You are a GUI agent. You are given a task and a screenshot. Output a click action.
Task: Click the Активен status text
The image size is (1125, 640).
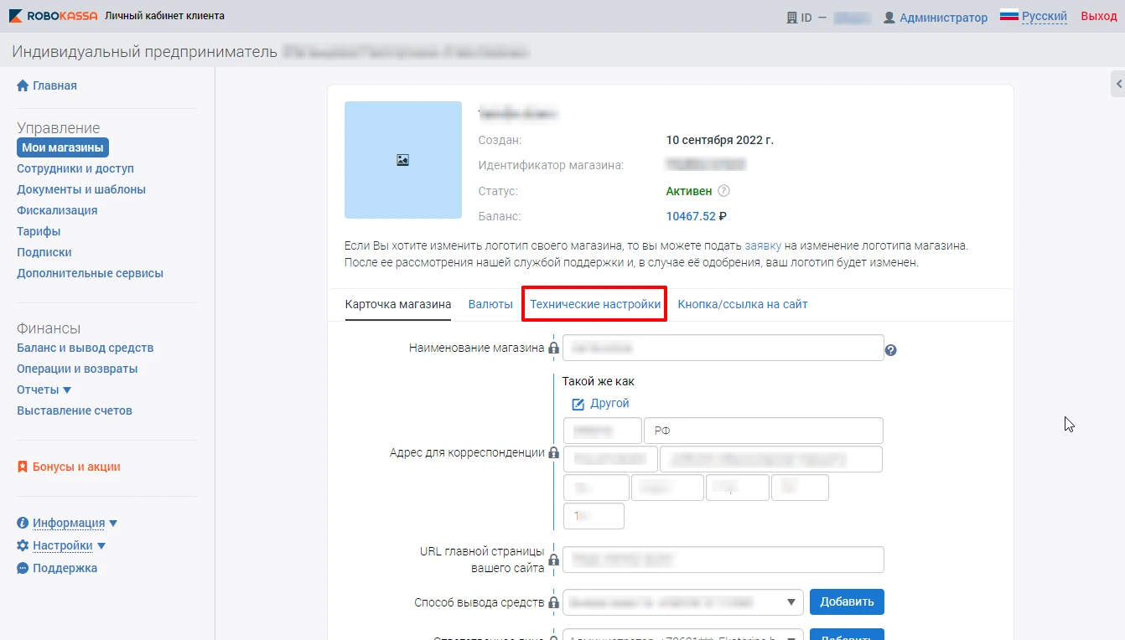pyautogui.click(x=688, y=191)
